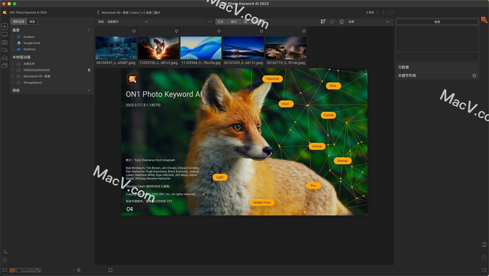This screenshot has width=489, height=276.
Task: Go to previous item arrow near 5 项目
Action: coord(378,12)
